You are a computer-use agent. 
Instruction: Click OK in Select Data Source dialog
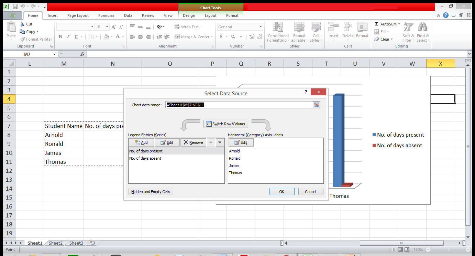click(282, 192)
